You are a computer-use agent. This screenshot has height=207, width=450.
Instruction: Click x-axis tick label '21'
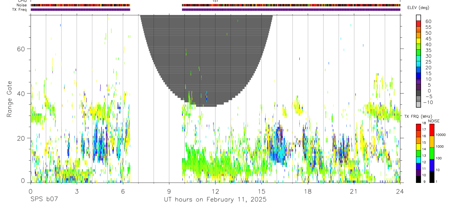[x=354, y=191]
